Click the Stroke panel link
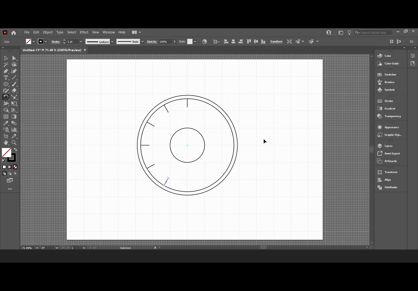Image resolution: width=418 pixels, height=291 pixels. (56, 42)
